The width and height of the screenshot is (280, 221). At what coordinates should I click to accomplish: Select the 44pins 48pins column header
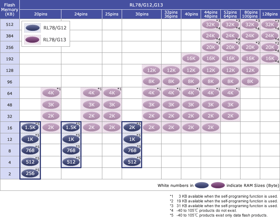(211, 14)
